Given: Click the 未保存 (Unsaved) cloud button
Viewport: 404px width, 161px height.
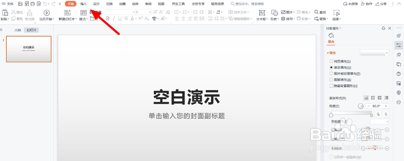Looking at the screenshot, I should tap(350, 4).
